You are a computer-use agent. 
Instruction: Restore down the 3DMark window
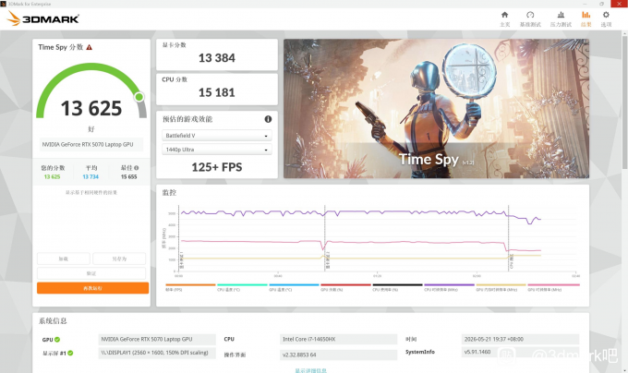[601, 4]
